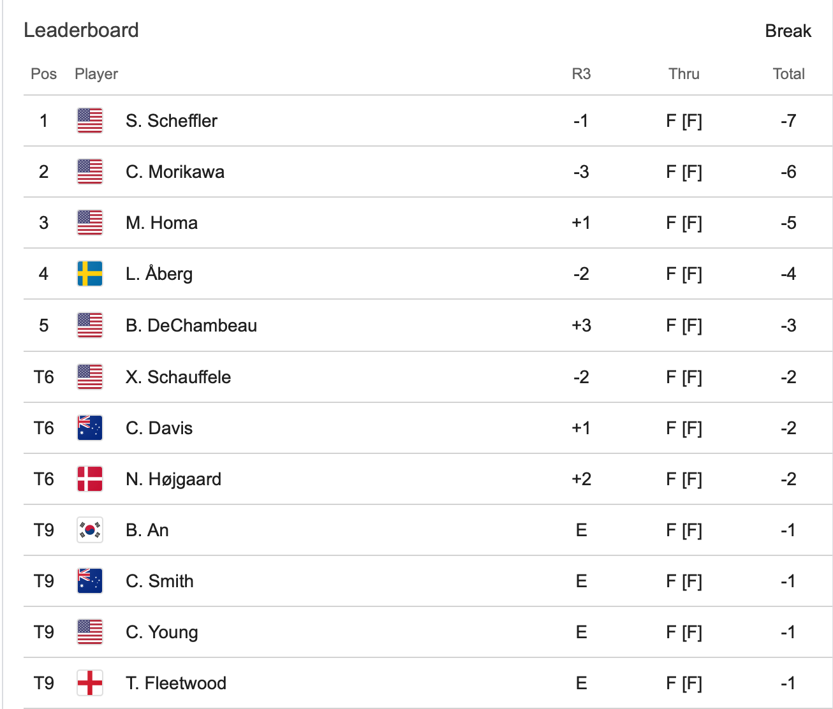Screen dimensions: 833x709
Task: Click the Australian flag beside C. Smith
Action: (90, 581)
